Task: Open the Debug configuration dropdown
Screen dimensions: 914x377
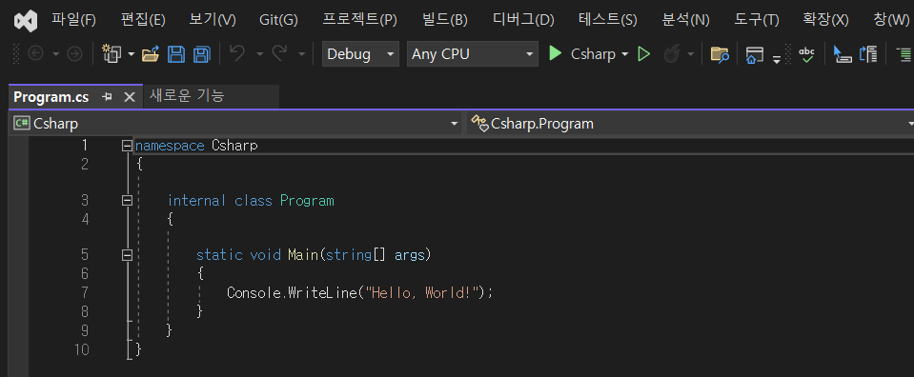Action: (x=360, y=54)
